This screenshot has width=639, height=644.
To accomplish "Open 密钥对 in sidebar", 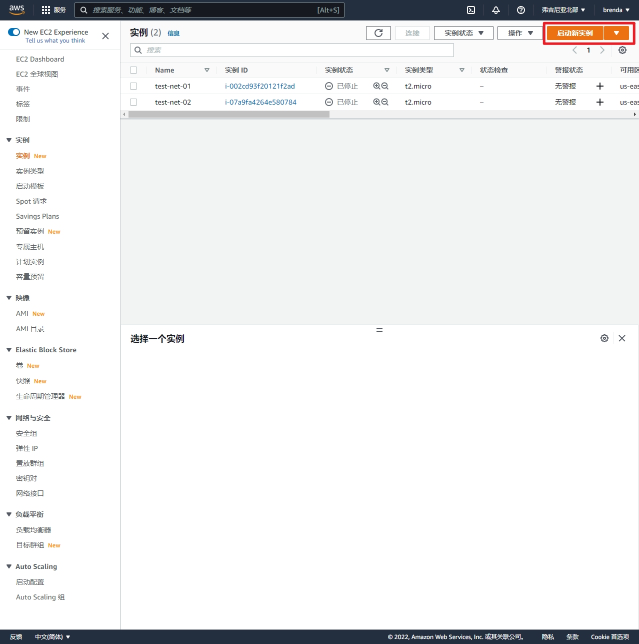I will tap(26, 478).
